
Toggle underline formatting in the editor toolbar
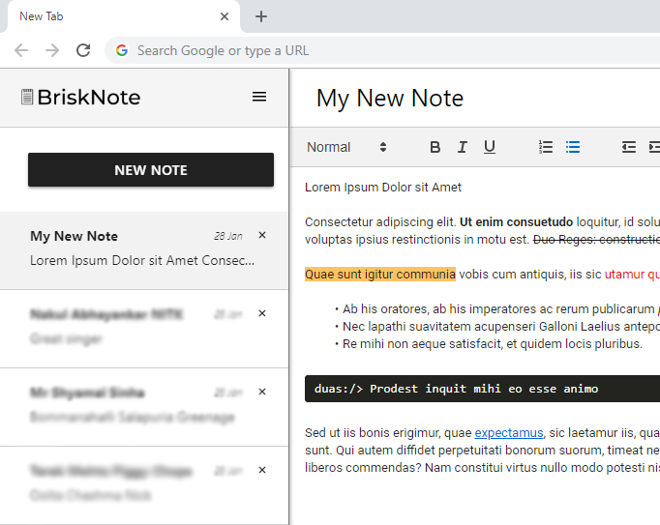[x=490, y=147]
